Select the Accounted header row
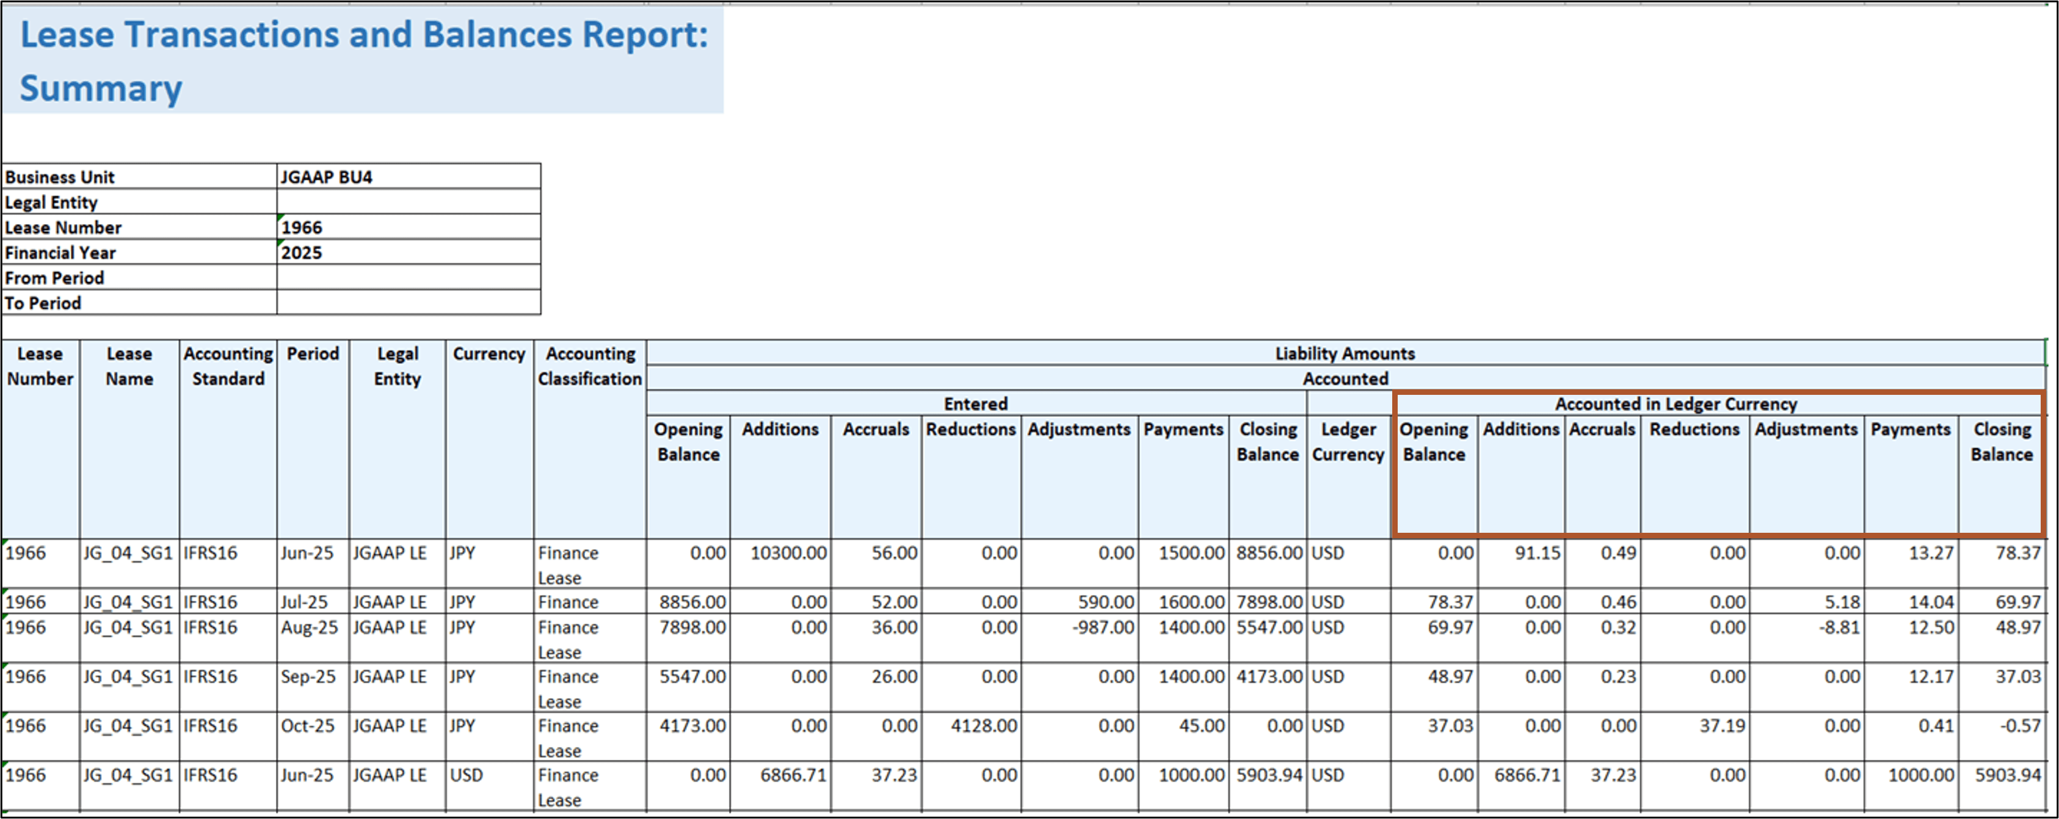 tap(1345, 378)
